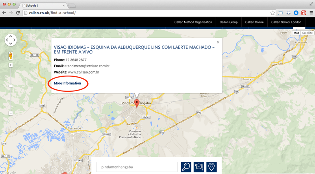This screenshot has height=174, width=315.
Task: Click the location pin button
Action: pos(211,167)
